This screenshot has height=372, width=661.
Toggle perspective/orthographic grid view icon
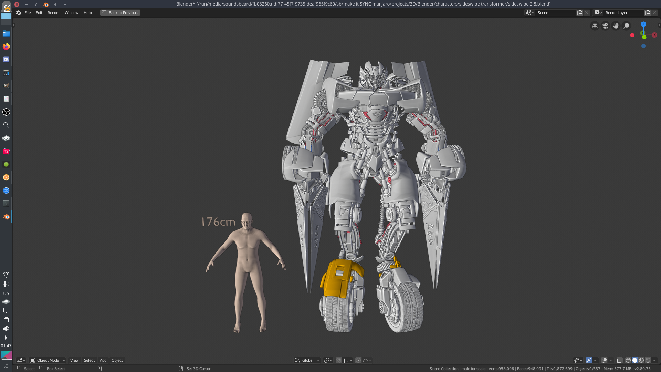pyautogui.click(x=595, y=26)
